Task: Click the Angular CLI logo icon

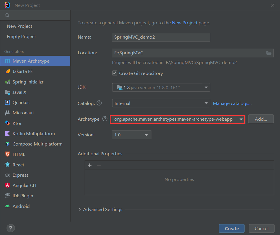Action: point(7,185)
